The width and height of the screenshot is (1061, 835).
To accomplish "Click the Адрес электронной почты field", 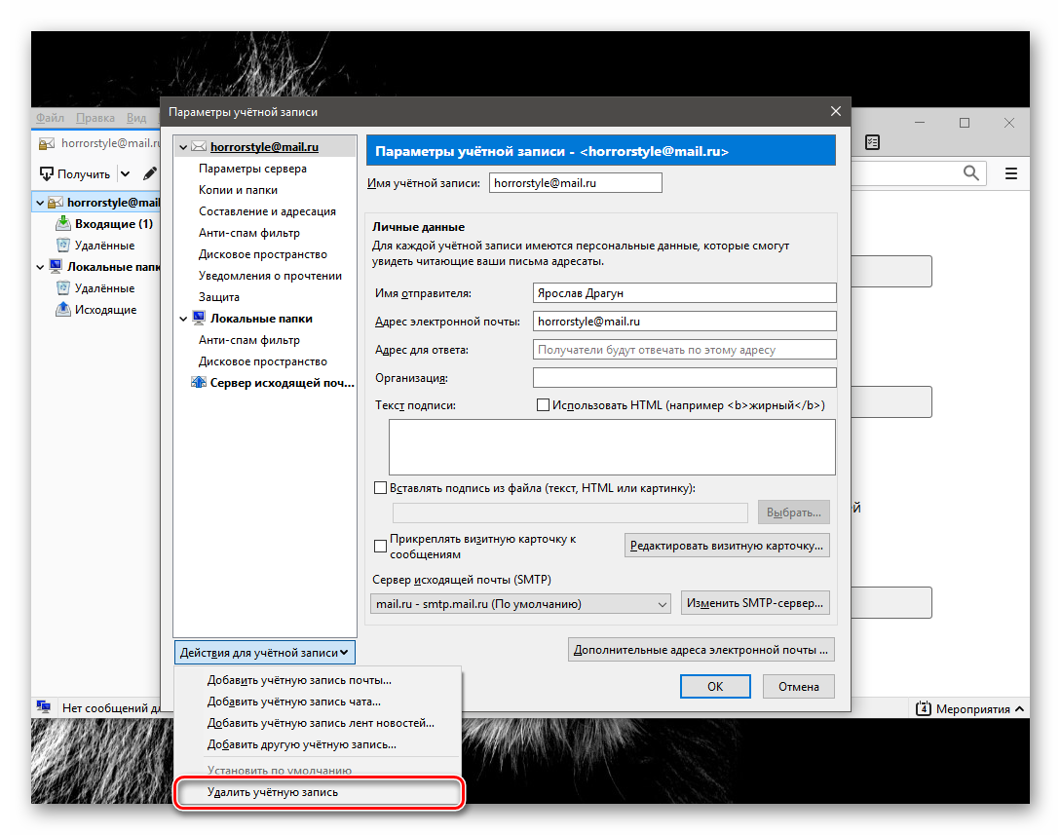I will [685, 322].
